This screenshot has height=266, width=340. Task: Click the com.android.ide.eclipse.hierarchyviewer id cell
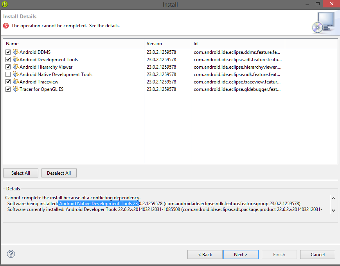click(x=237, y=67)
